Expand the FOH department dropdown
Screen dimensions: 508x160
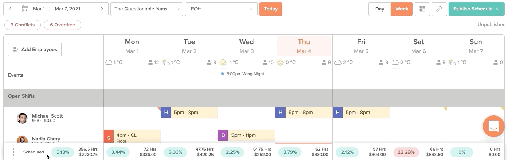(x=221, y=9)
